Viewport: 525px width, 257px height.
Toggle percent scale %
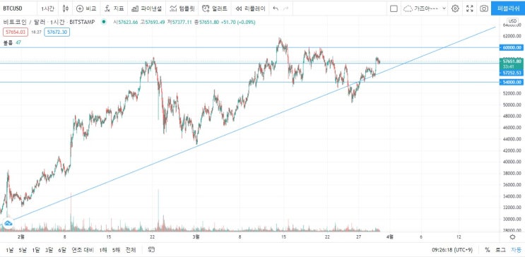click(x=487, y=250)
